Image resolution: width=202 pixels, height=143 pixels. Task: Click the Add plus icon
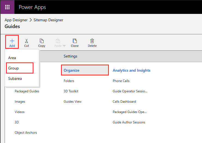click(12, 41)
